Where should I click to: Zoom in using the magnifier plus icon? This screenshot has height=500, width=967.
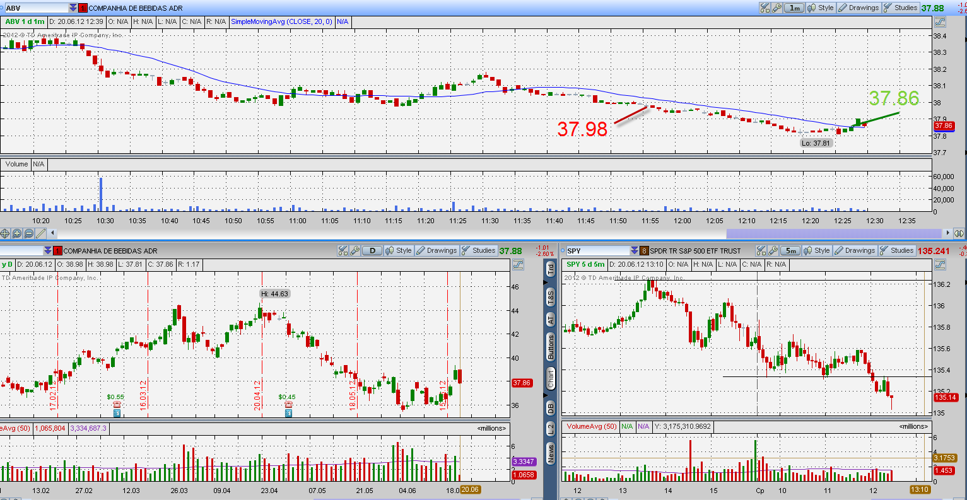coord(17,233)
